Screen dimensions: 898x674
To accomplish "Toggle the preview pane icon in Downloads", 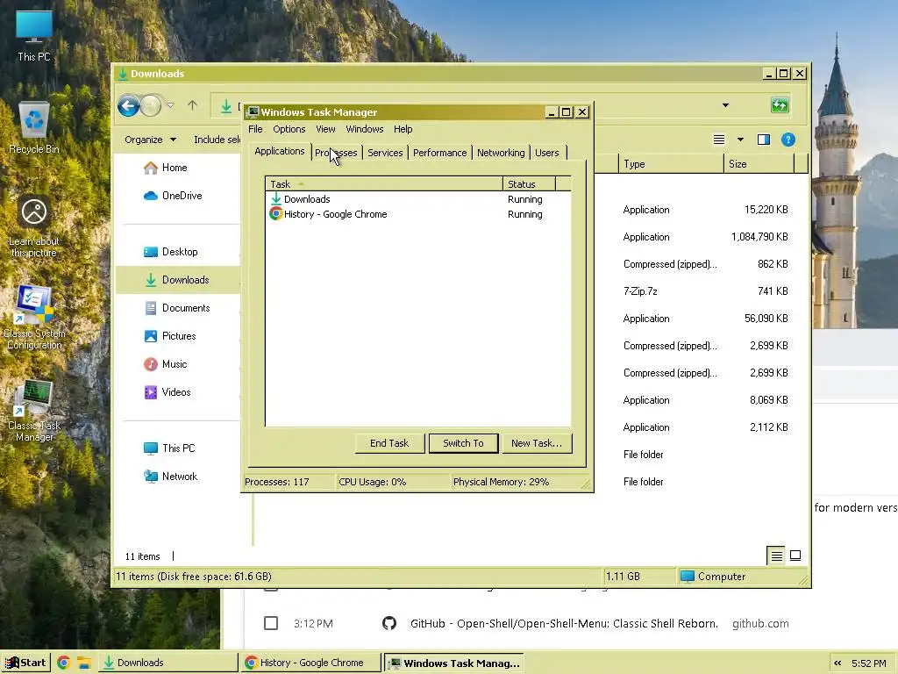I will point(764,140).
